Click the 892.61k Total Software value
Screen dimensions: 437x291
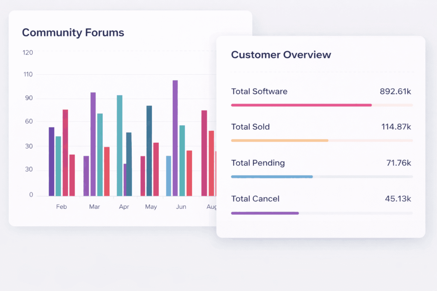click(395, 91)
